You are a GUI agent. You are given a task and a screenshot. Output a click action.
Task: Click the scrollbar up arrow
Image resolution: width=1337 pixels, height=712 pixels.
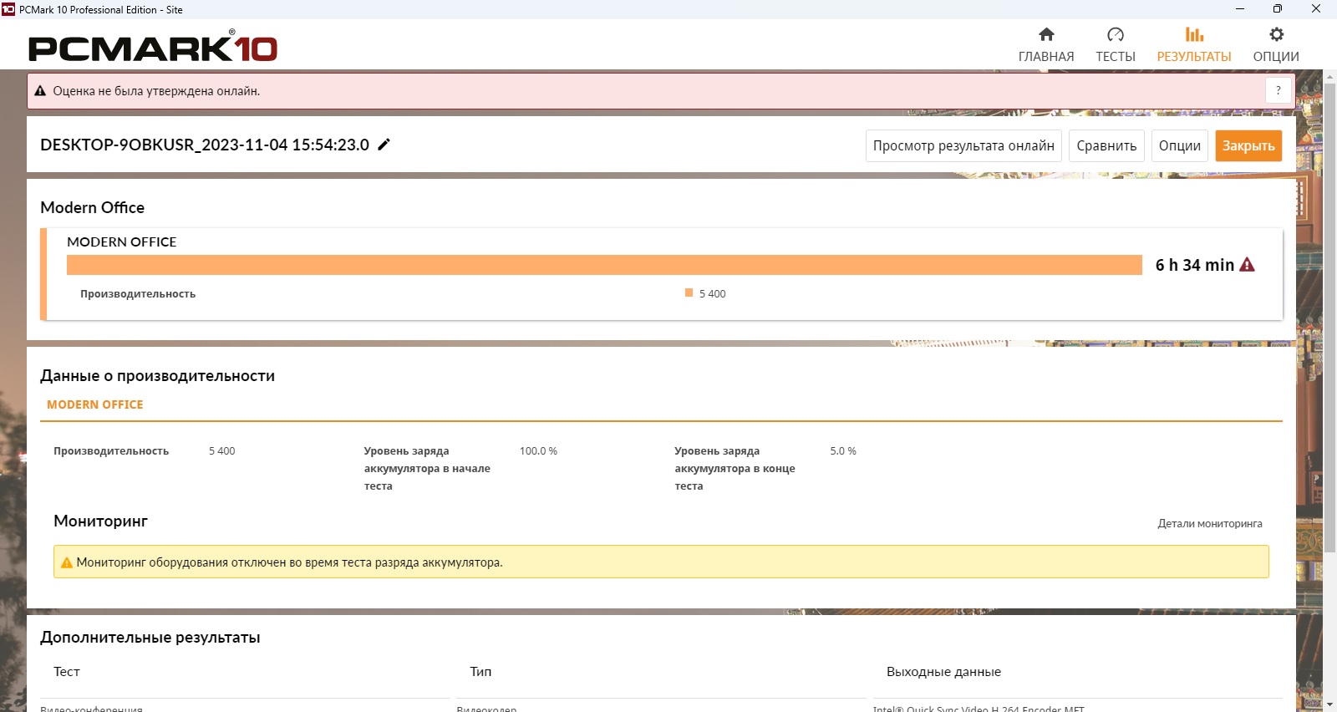click(1329, 76)
